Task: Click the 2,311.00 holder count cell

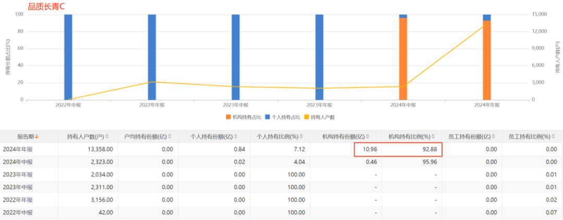Action: pos(102,187)
